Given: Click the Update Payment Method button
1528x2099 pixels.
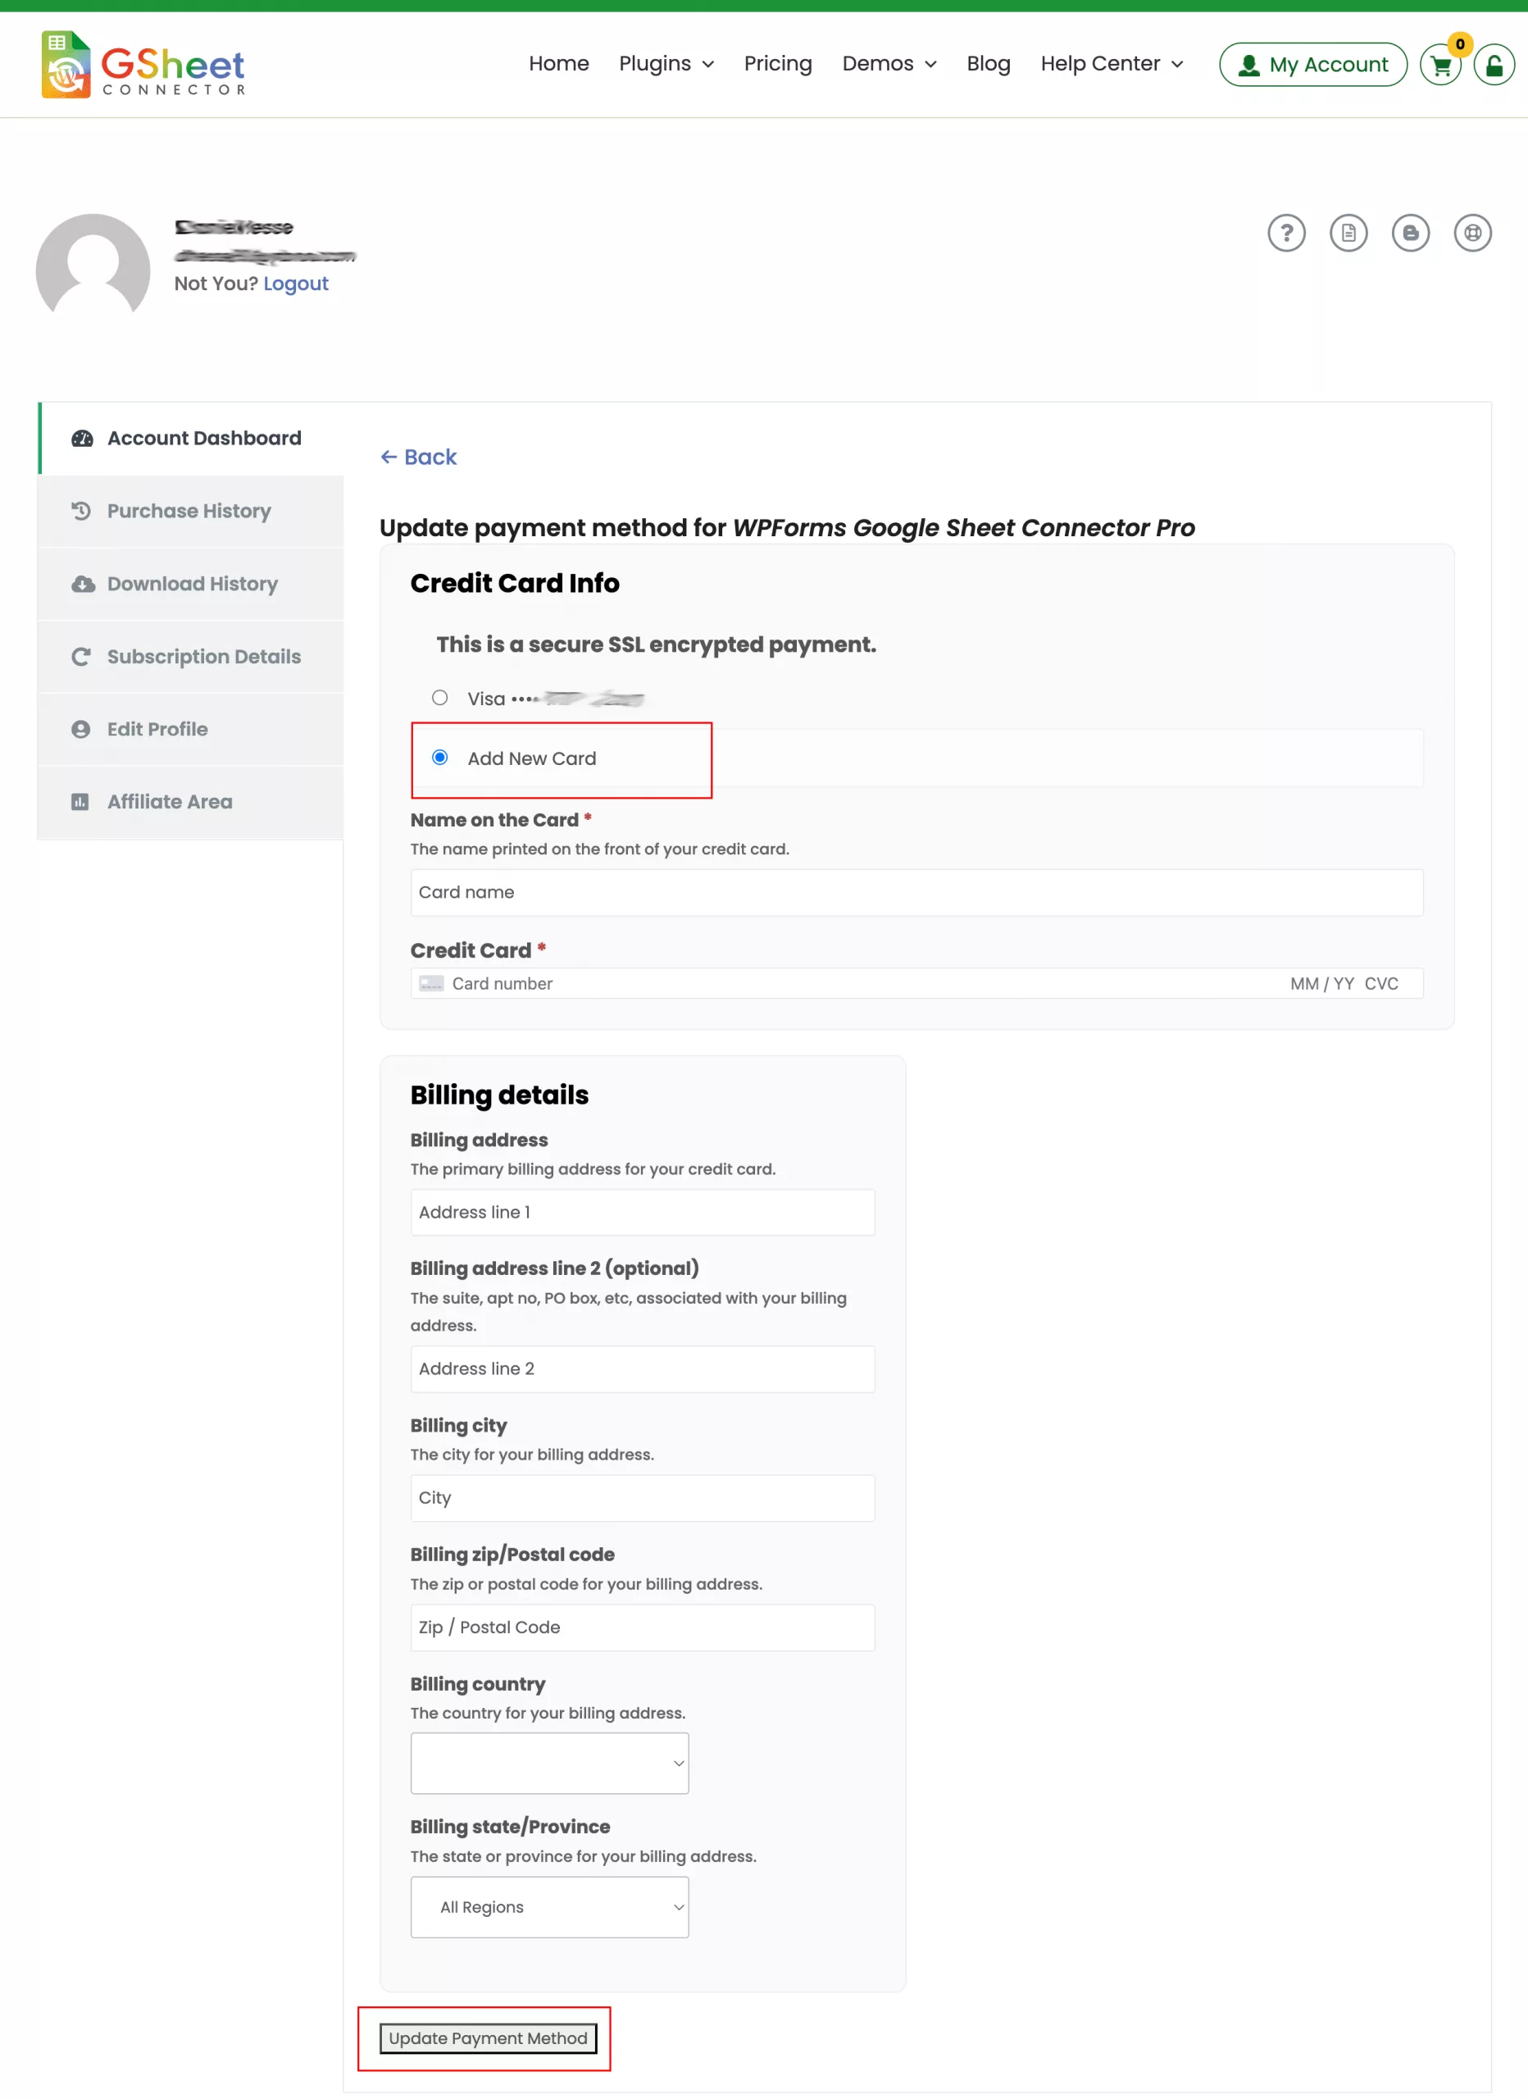Looking at the screenshot, I should tap(488, 2038).
